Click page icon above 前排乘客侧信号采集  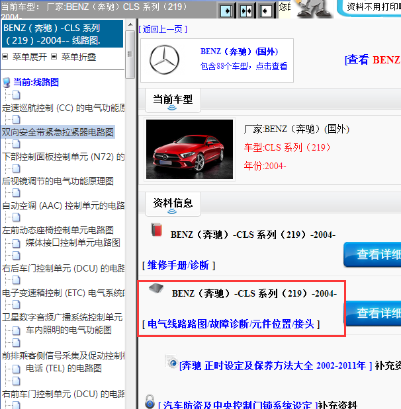[16, 342]
